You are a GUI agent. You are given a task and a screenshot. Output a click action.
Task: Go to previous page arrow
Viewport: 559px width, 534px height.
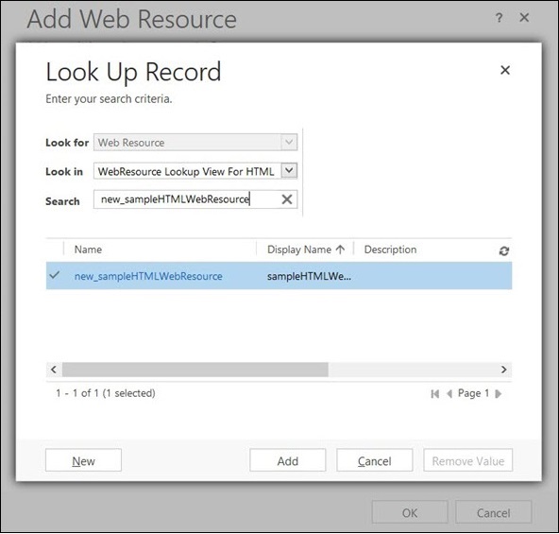449,394
